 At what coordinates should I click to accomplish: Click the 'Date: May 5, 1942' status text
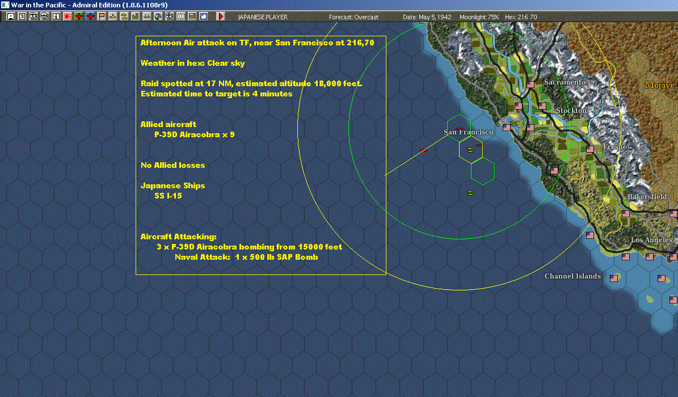pos(427,17)
